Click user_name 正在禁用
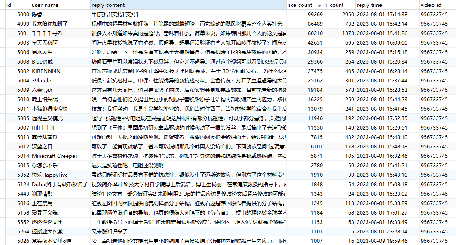 [42, 203]
